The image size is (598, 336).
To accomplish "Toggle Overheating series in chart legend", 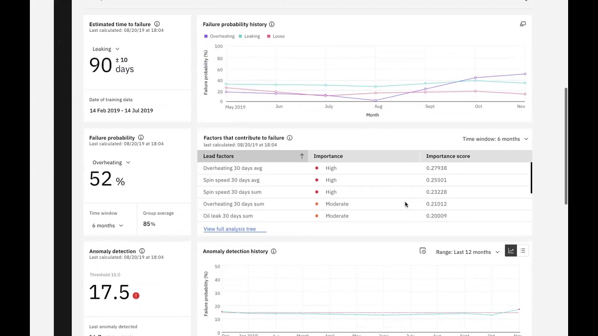I will coord(219,36).
